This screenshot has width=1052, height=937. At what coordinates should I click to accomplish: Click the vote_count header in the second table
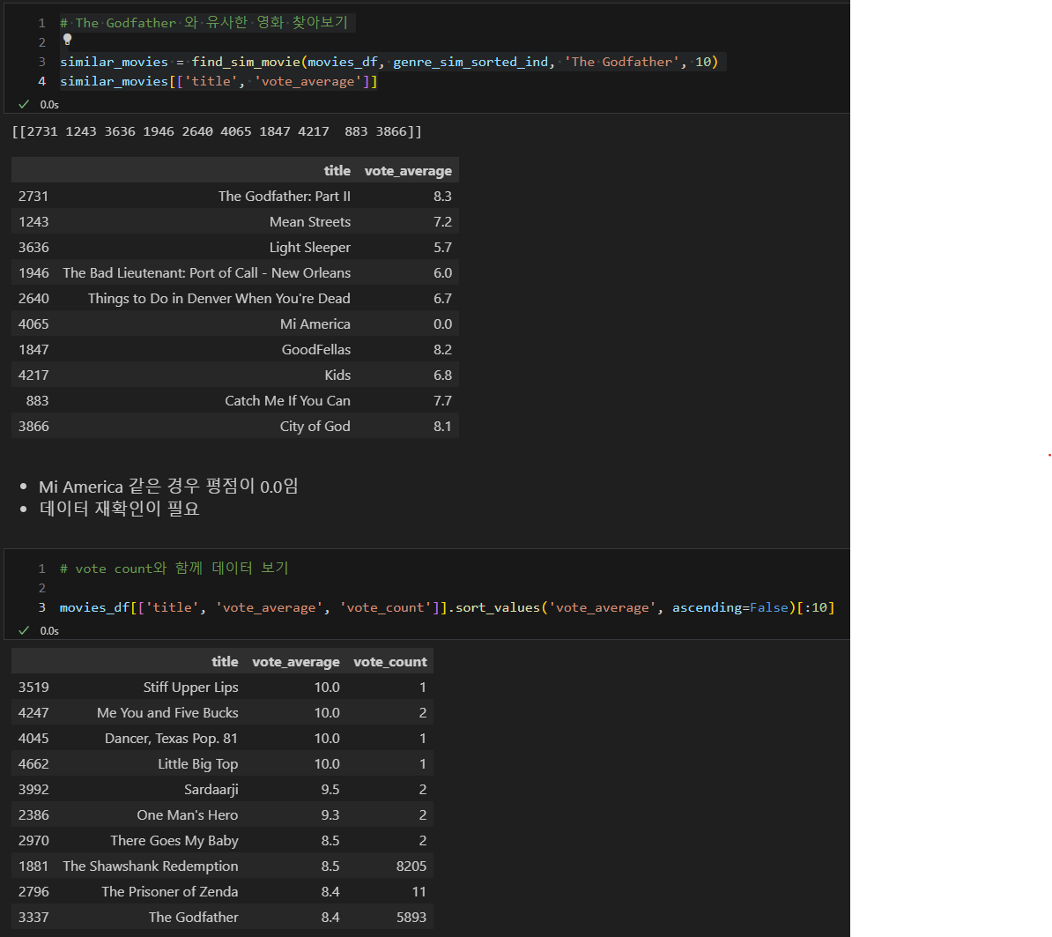(389, 662)
